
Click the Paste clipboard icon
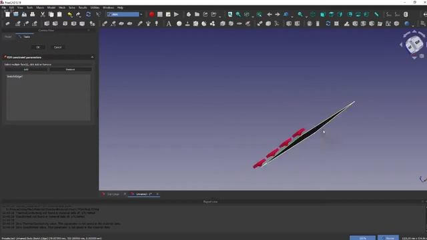59,15
